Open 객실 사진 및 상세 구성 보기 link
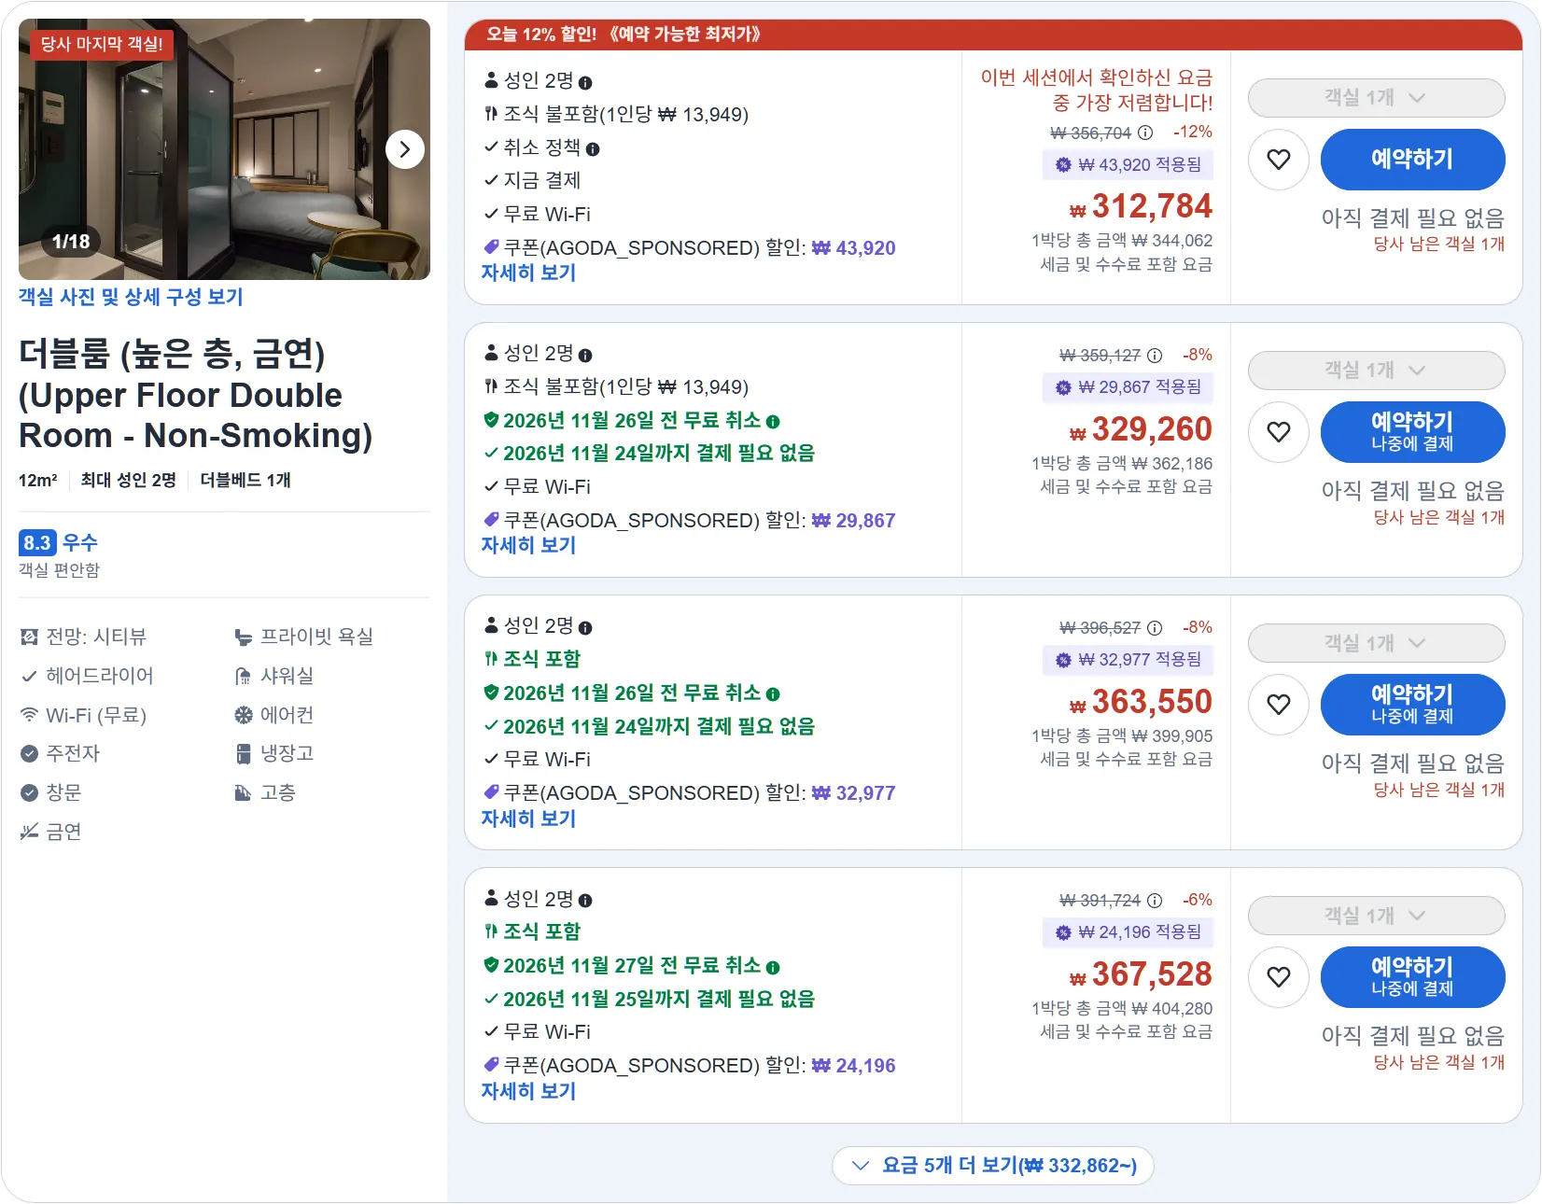1542x1204 pixels. (x=131, y=297)
